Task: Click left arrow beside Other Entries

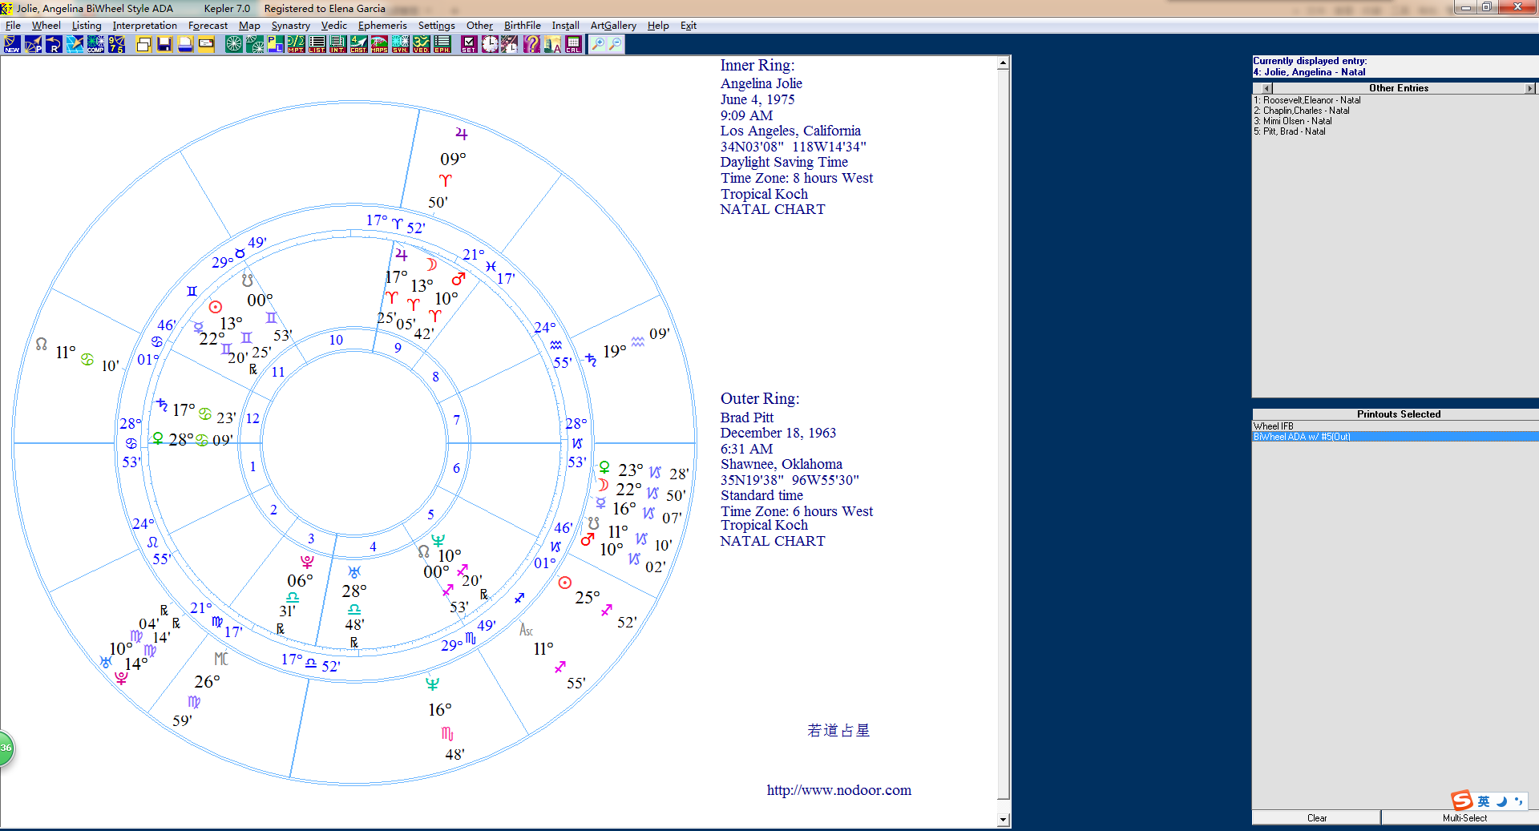Action: point(1266,88)
